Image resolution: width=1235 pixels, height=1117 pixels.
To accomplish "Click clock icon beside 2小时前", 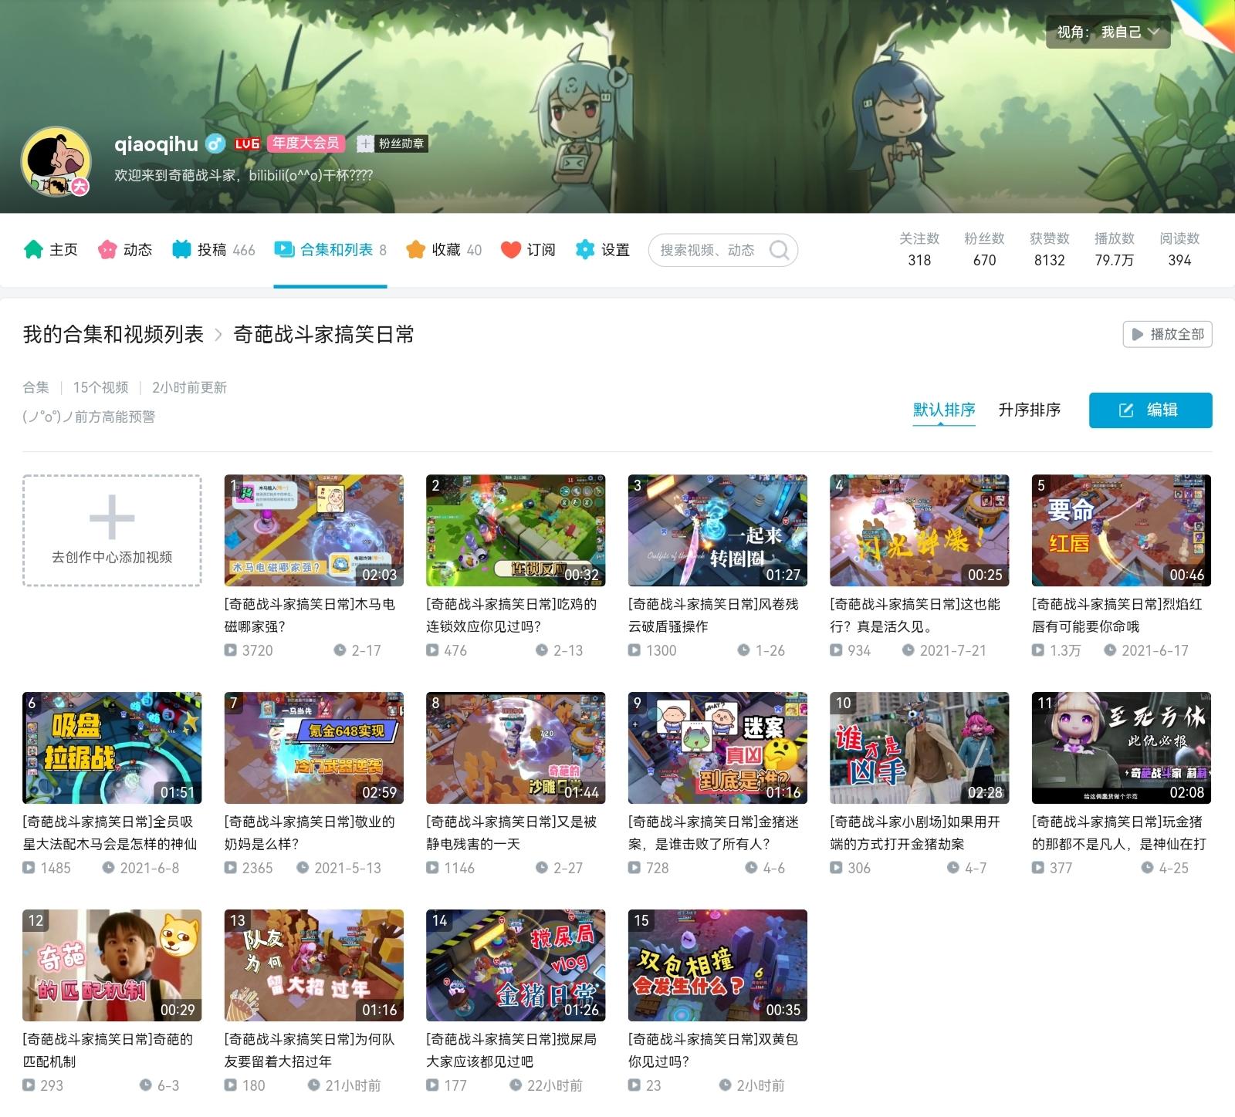I will [x=726, y=1085].
